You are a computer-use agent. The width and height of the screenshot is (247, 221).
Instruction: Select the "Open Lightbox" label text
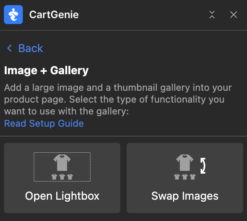point(62,196)
